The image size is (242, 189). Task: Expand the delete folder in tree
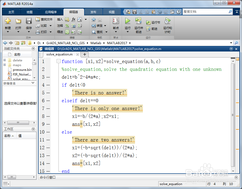(5, 60)
